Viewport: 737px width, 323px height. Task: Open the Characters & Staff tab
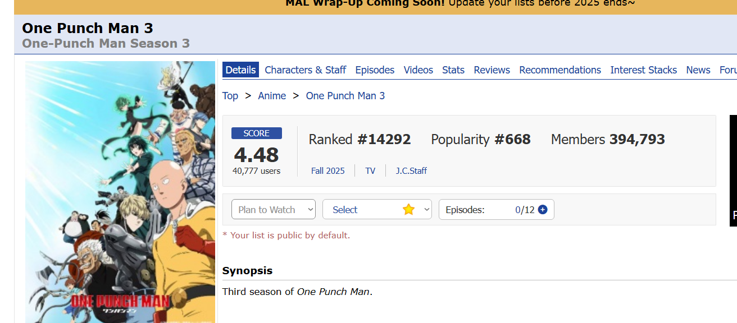pos(306,70)
